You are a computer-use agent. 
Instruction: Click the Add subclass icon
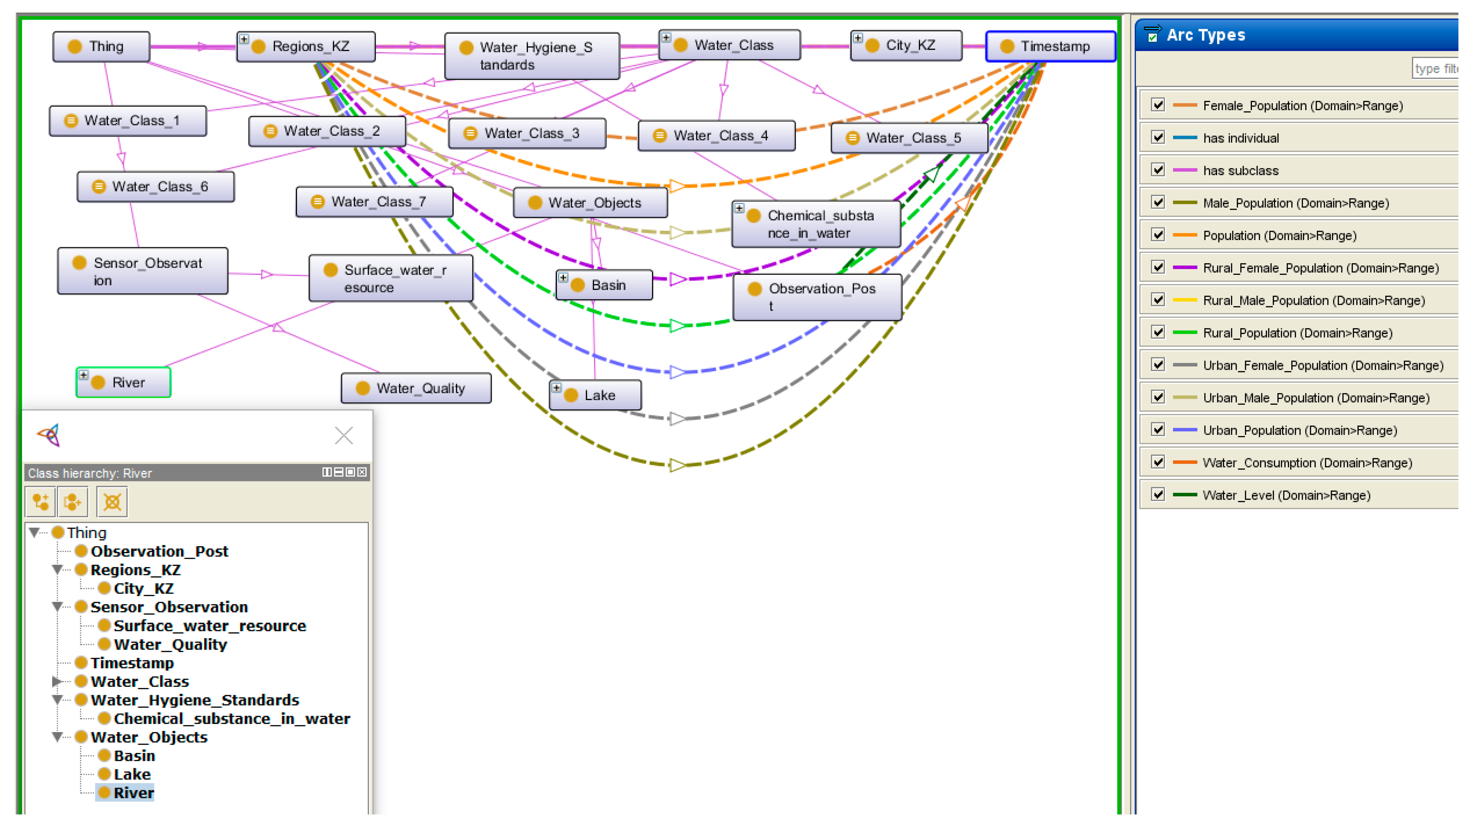tap(41, 502)
